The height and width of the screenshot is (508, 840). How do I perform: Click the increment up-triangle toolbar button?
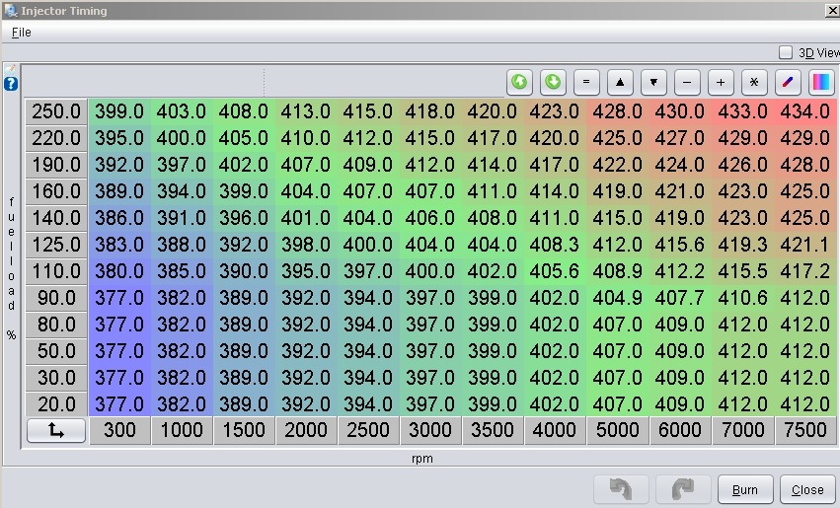(x=620, y=83)
